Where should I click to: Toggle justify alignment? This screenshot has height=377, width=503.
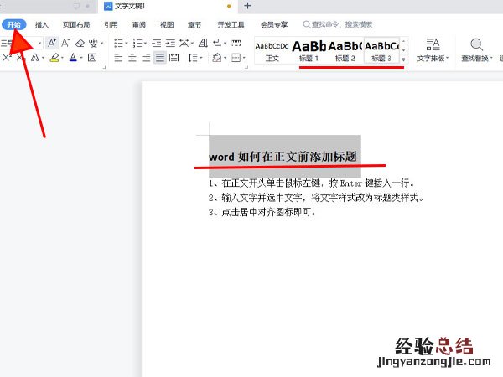tap(160, 58)
